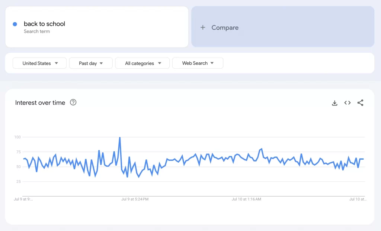The width and height of the screenshot is (381, 231).
Task: Download the interest over time CSV
Action: (334, 103)
